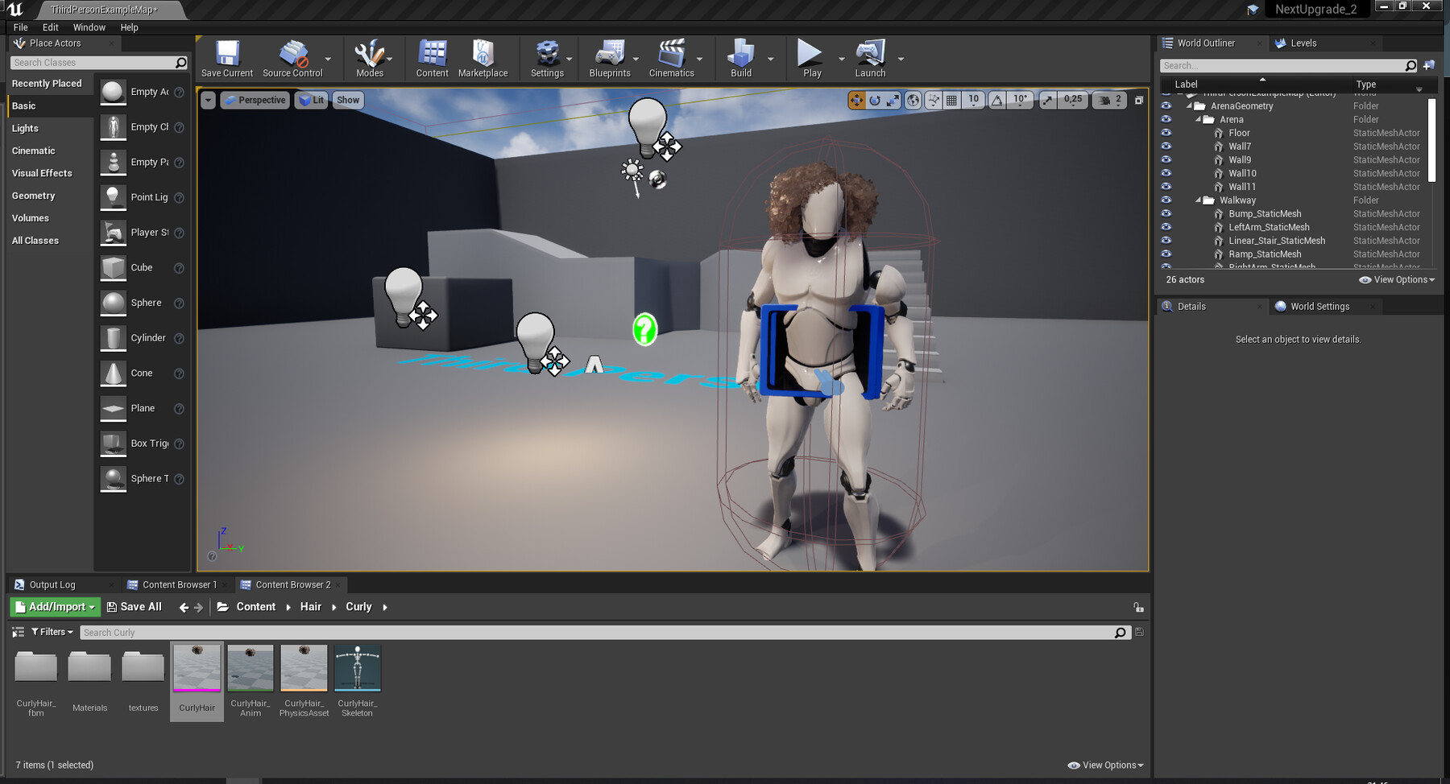Select the scale gizmo tool in viewport

[x=893, y=100]
